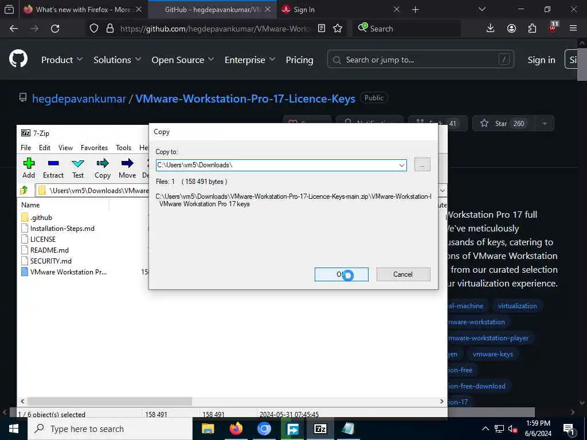Image resolution: width=587 pixels, height=440 pixels.
Task: Go back in Firefox
Action: (x=14, y=29)
